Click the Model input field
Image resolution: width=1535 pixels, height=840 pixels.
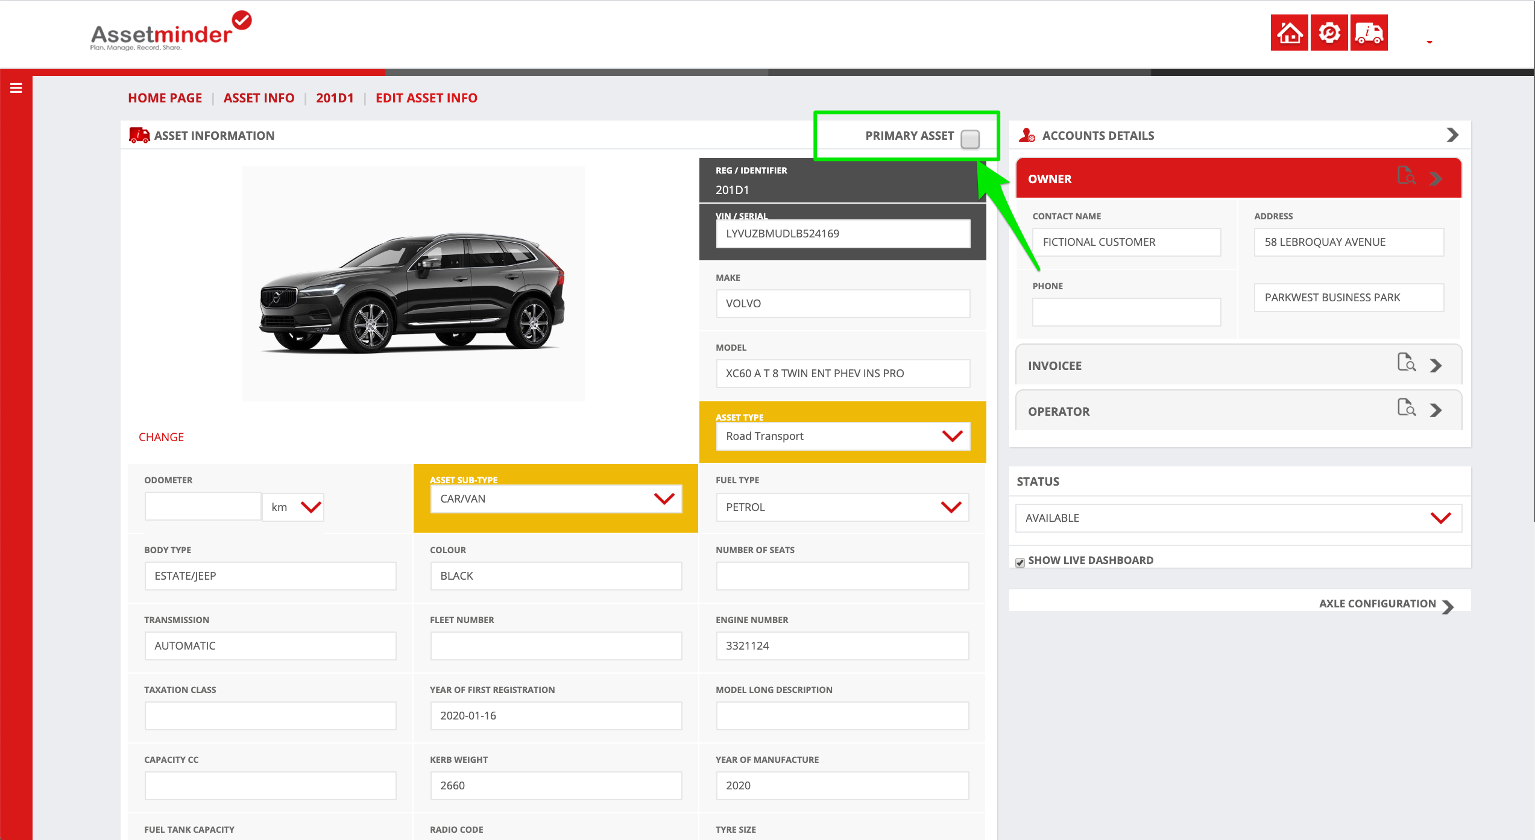point(843,374)
